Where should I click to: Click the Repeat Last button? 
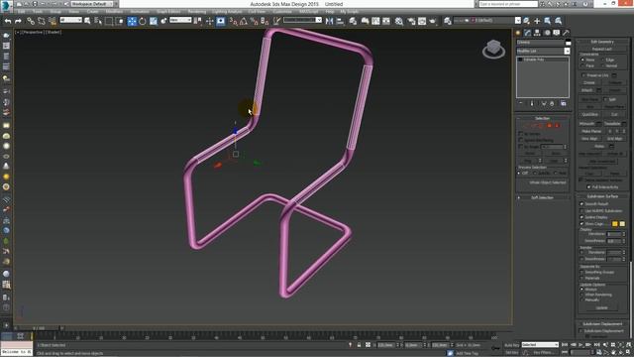tap(602, 49)
